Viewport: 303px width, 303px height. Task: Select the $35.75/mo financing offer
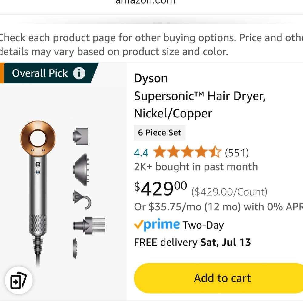point(212,207)
